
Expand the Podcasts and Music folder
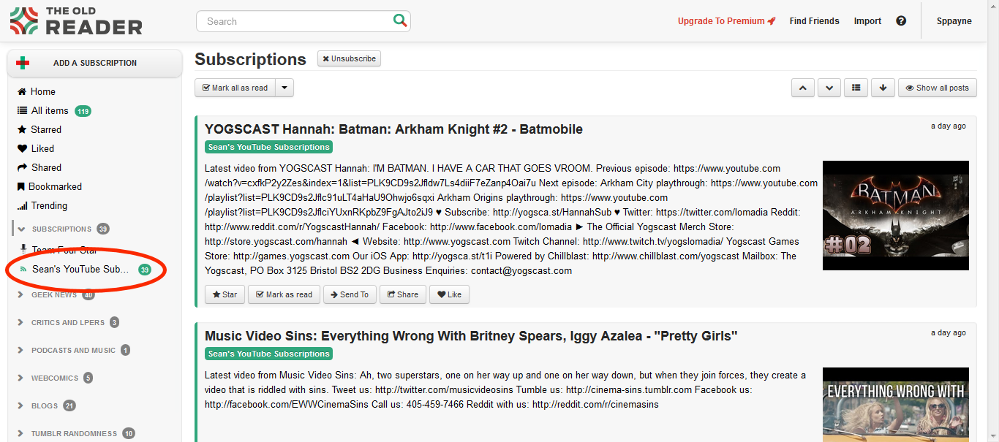click(x=20, y=350)
